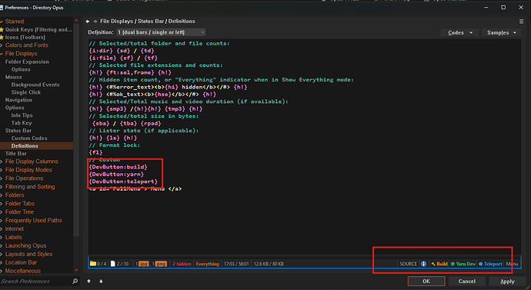Click the yellow folder icon in status preview
Viewport: 531px width, 290px height.
point(93,264)
